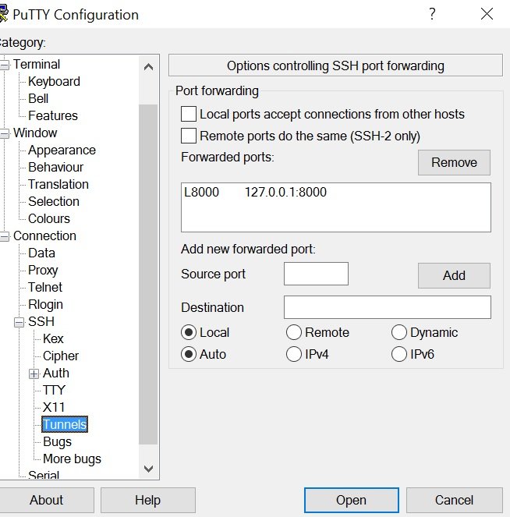
Task: Choose the Dynamic forwarding type
Action: 399,332
